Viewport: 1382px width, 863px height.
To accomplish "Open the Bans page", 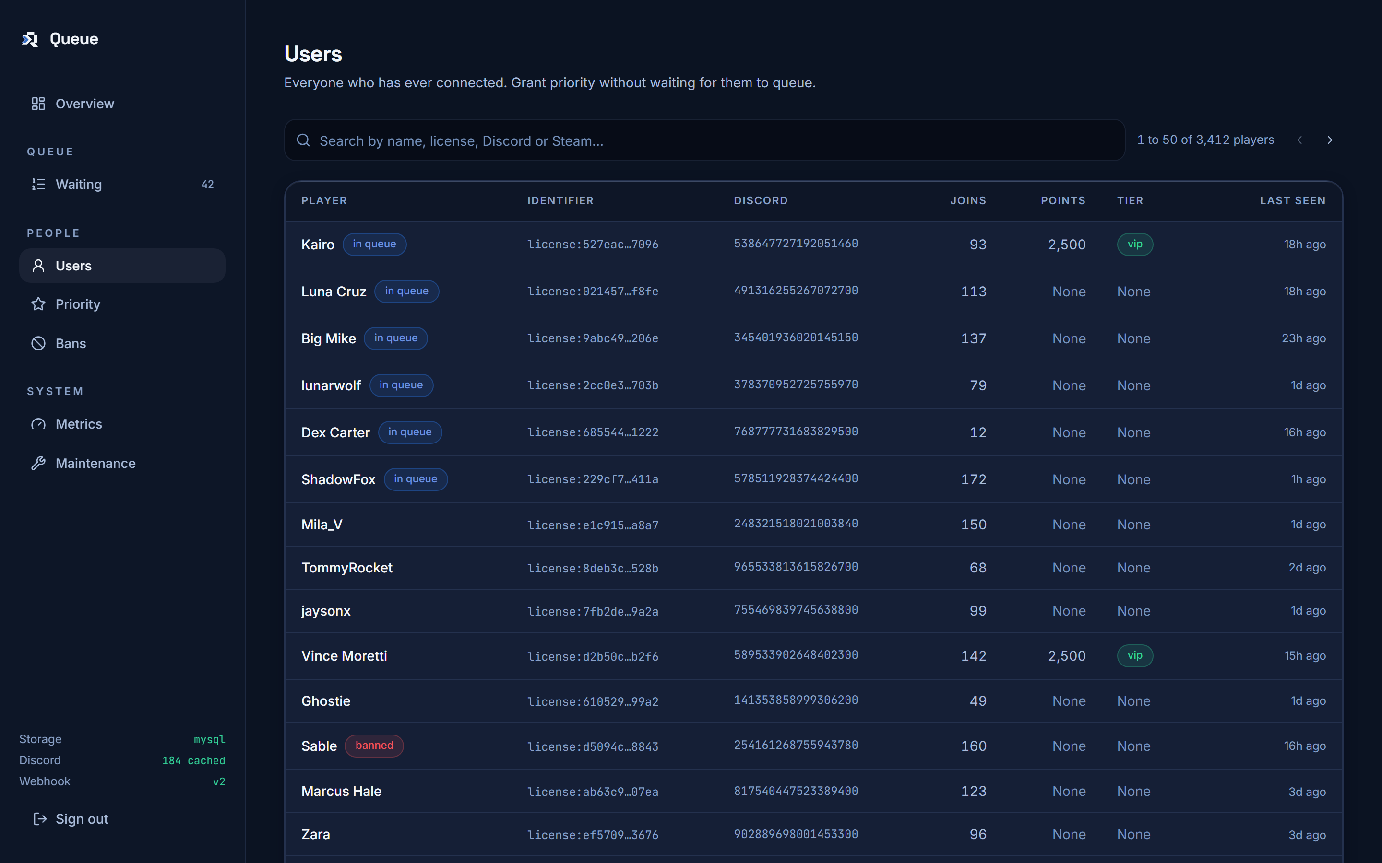I will [x=122, y=344].
